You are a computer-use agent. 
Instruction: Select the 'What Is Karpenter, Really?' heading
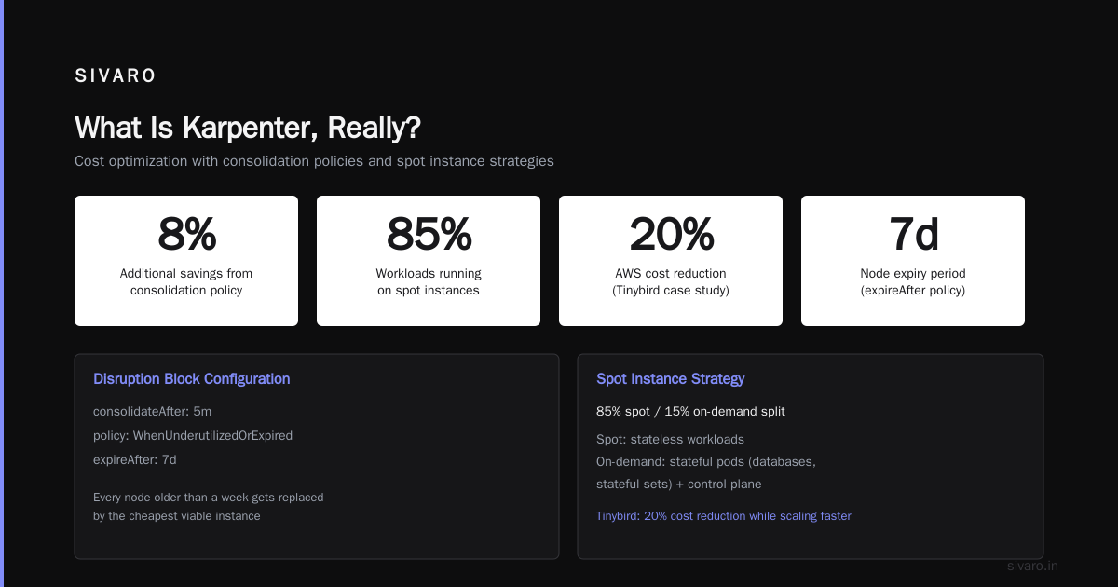248,128
